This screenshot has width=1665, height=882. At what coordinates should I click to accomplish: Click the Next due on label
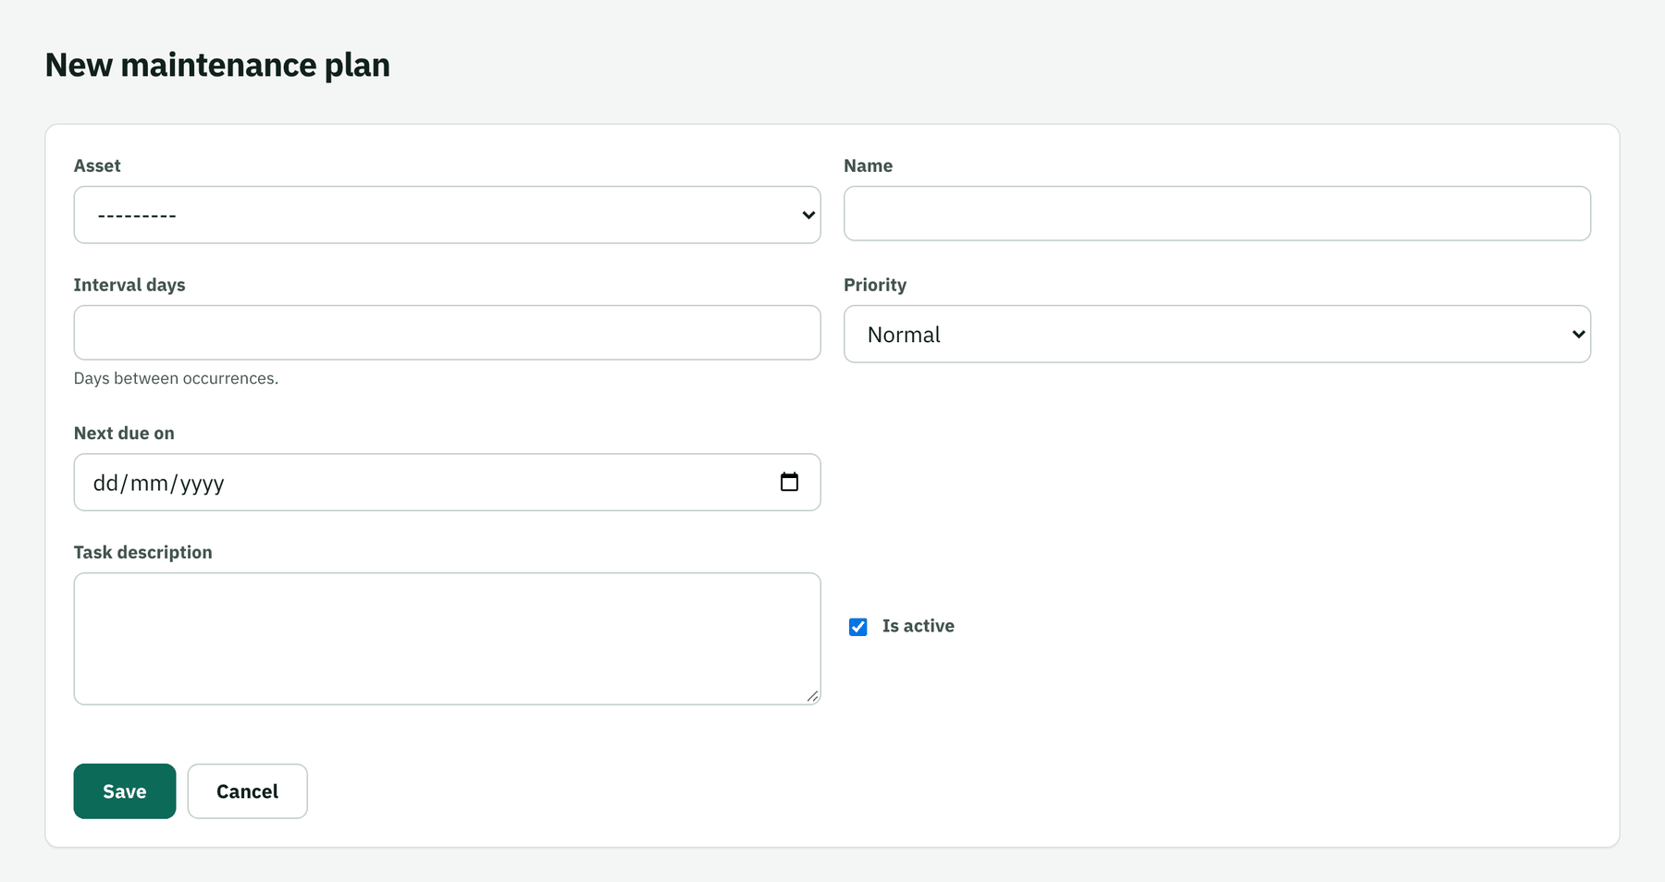click(x=124, y=433)
